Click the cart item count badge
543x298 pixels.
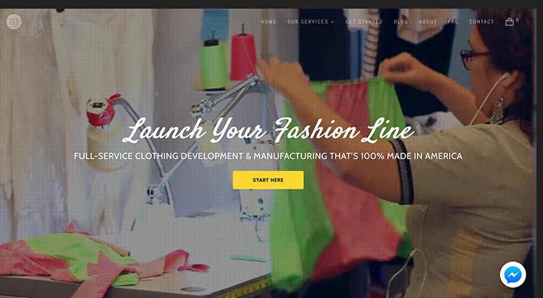coord(517,20)
